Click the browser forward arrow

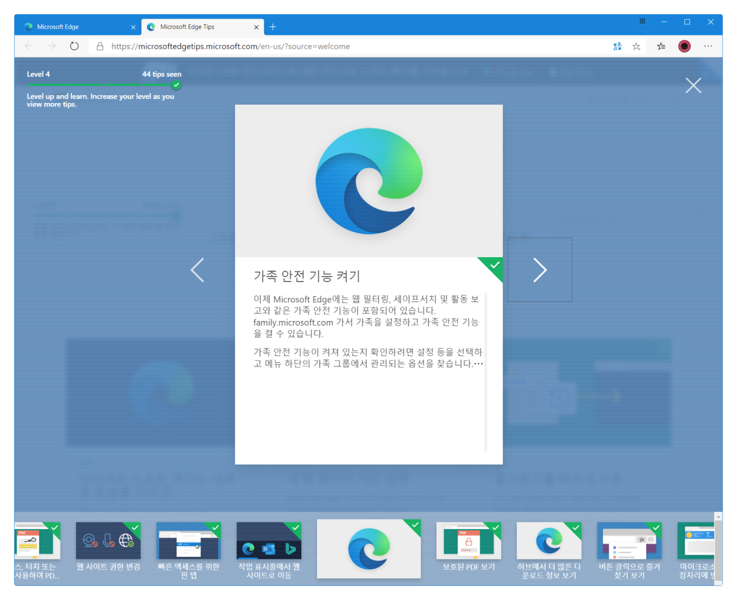click(x=52, y=46)
